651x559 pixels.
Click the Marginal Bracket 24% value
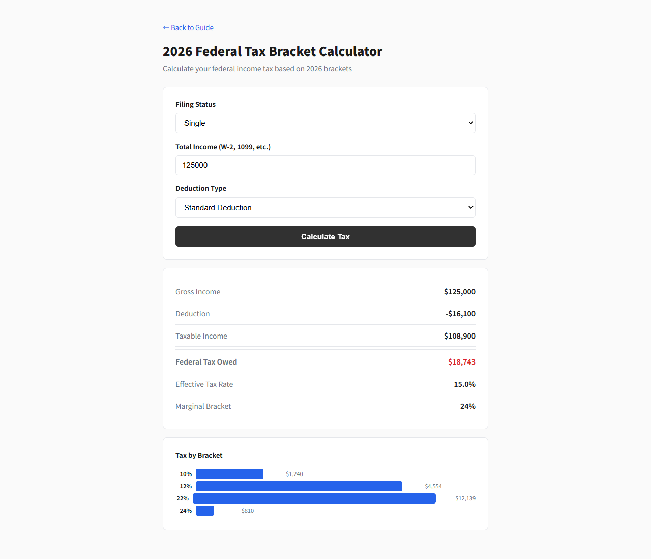tap(467, 406)
